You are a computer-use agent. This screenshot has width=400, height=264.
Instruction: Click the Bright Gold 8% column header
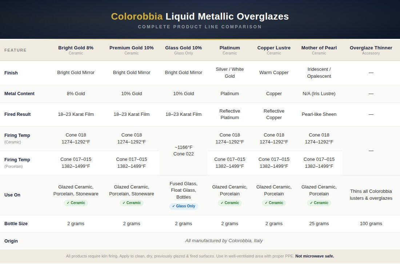[76, 50]
